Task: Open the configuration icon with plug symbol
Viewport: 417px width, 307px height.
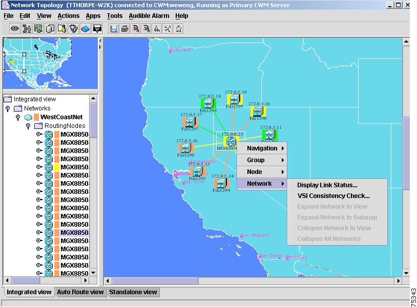Action: (38, 29)
